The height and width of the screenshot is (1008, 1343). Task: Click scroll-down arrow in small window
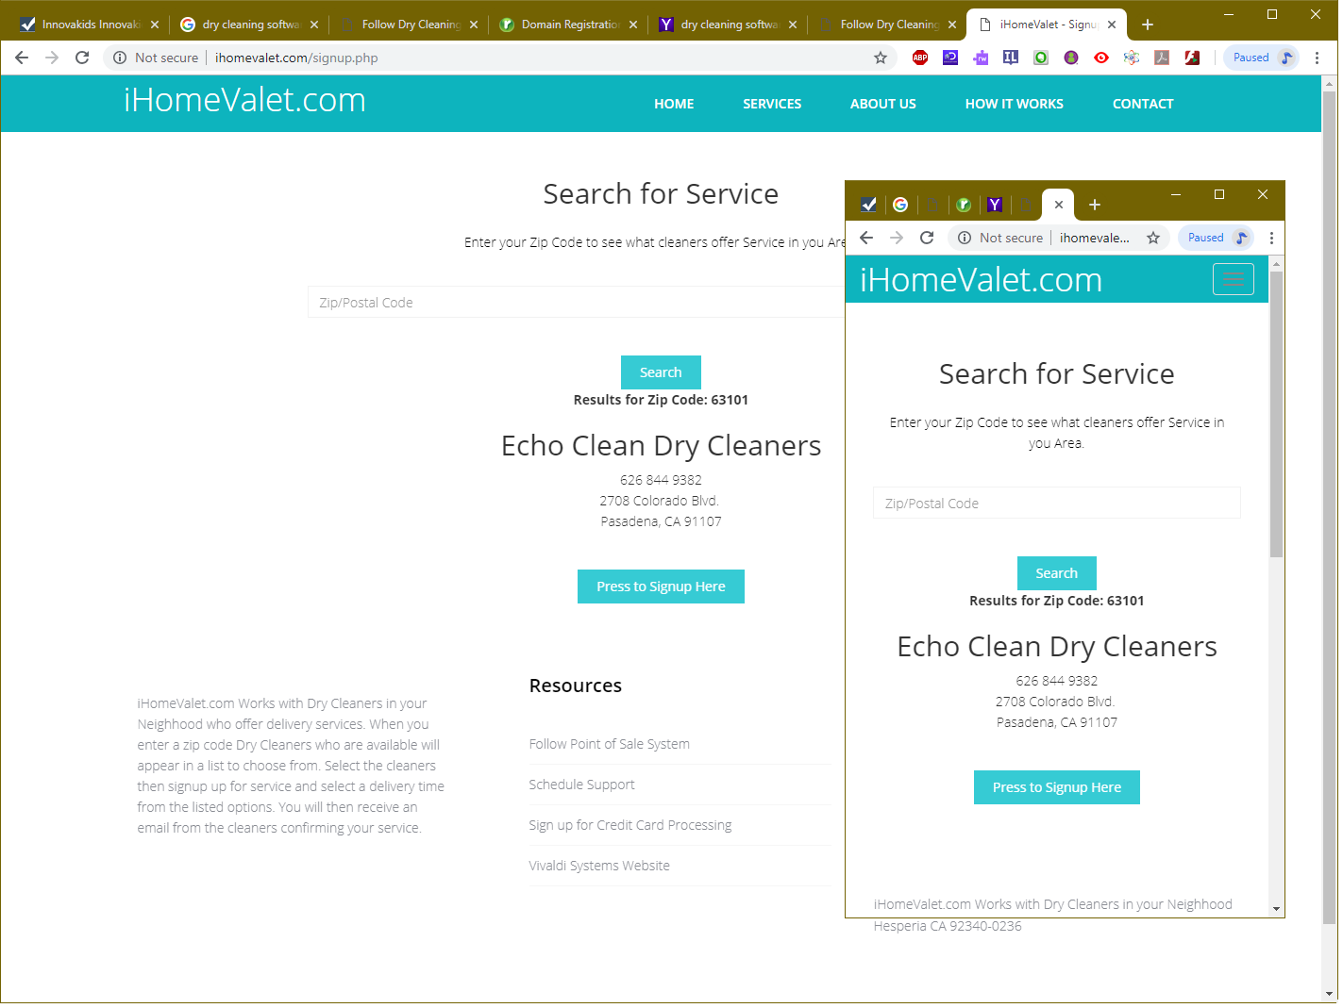pyautogui.click(x=1277, y=910)
